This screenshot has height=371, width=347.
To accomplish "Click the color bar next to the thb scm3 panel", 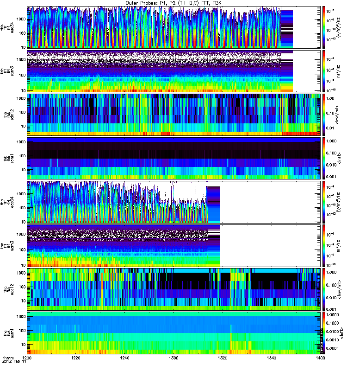I will (324, 70).
